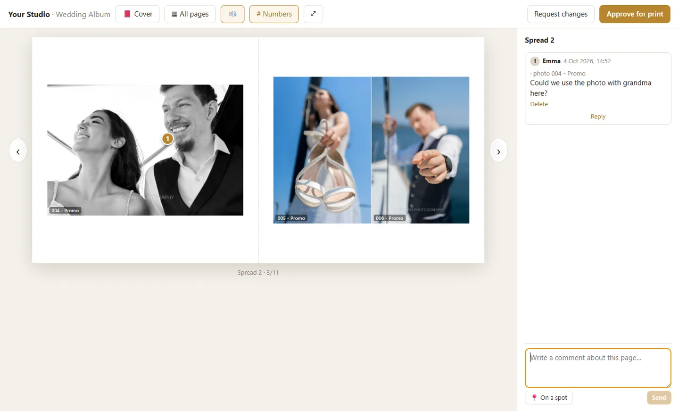This screenshot has height=411, width=679.
Task: Select the wedding shoes photo 005
Action: [322, 150]
